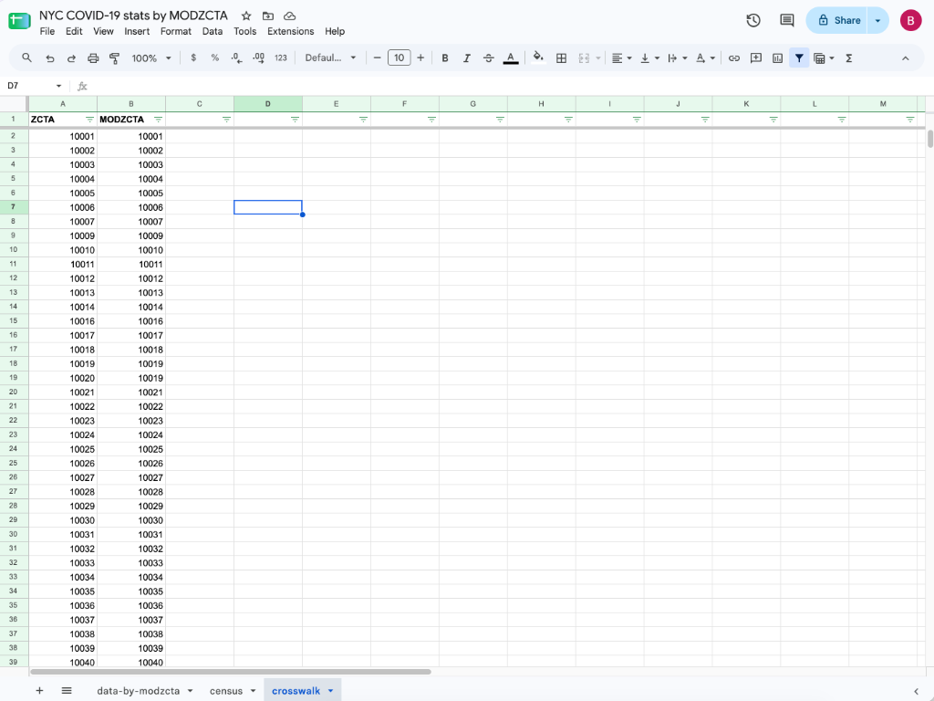Decrease the font size
This screenshot has width=934, height=701.
377,58
